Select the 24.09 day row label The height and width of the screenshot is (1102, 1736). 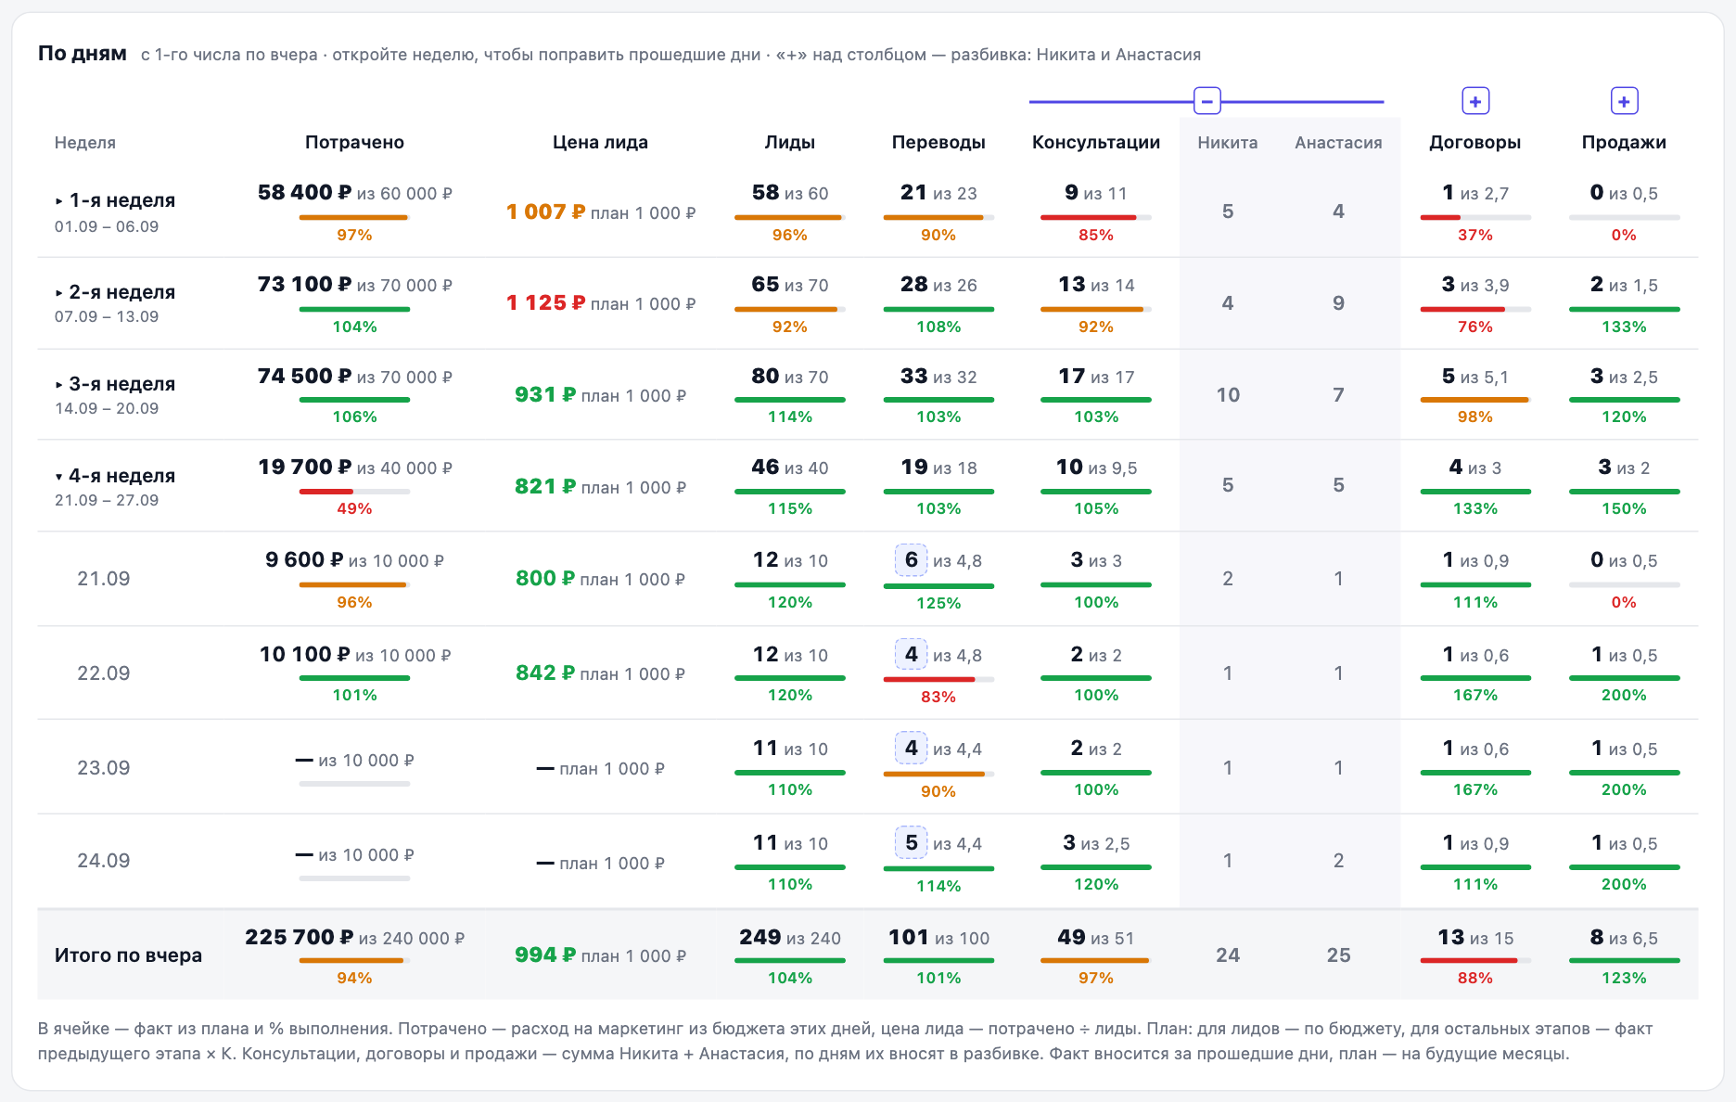pos(103,861)
